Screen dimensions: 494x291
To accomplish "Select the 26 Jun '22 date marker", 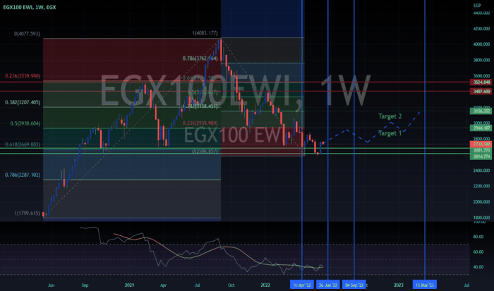I will (x=328, y=285).
